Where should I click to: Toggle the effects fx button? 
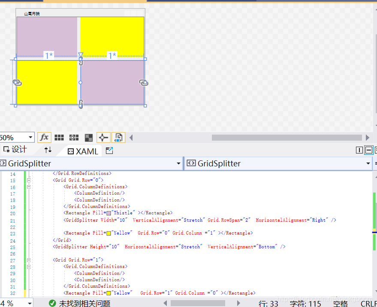point(44,138)
